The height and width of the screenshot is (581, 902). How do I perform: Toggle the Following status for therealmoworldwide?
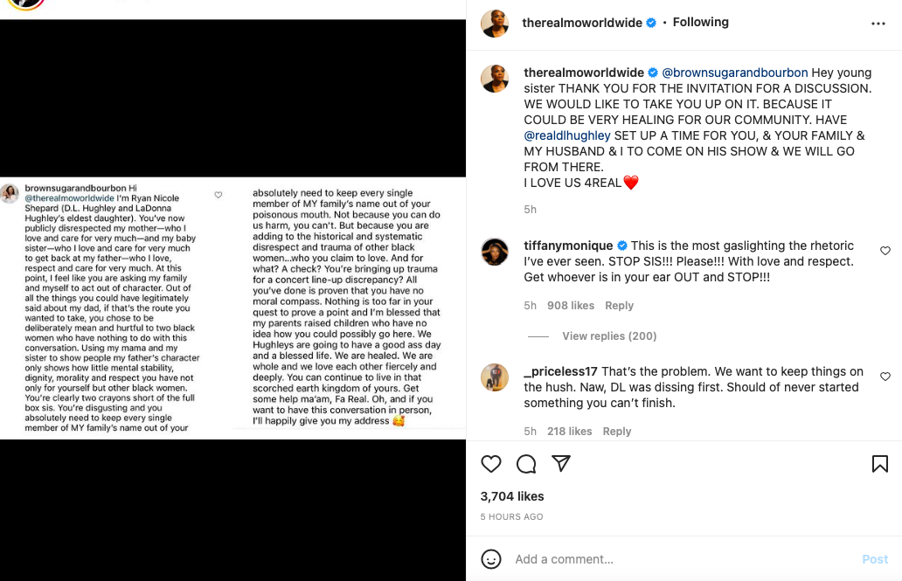(x=700, y=22)
